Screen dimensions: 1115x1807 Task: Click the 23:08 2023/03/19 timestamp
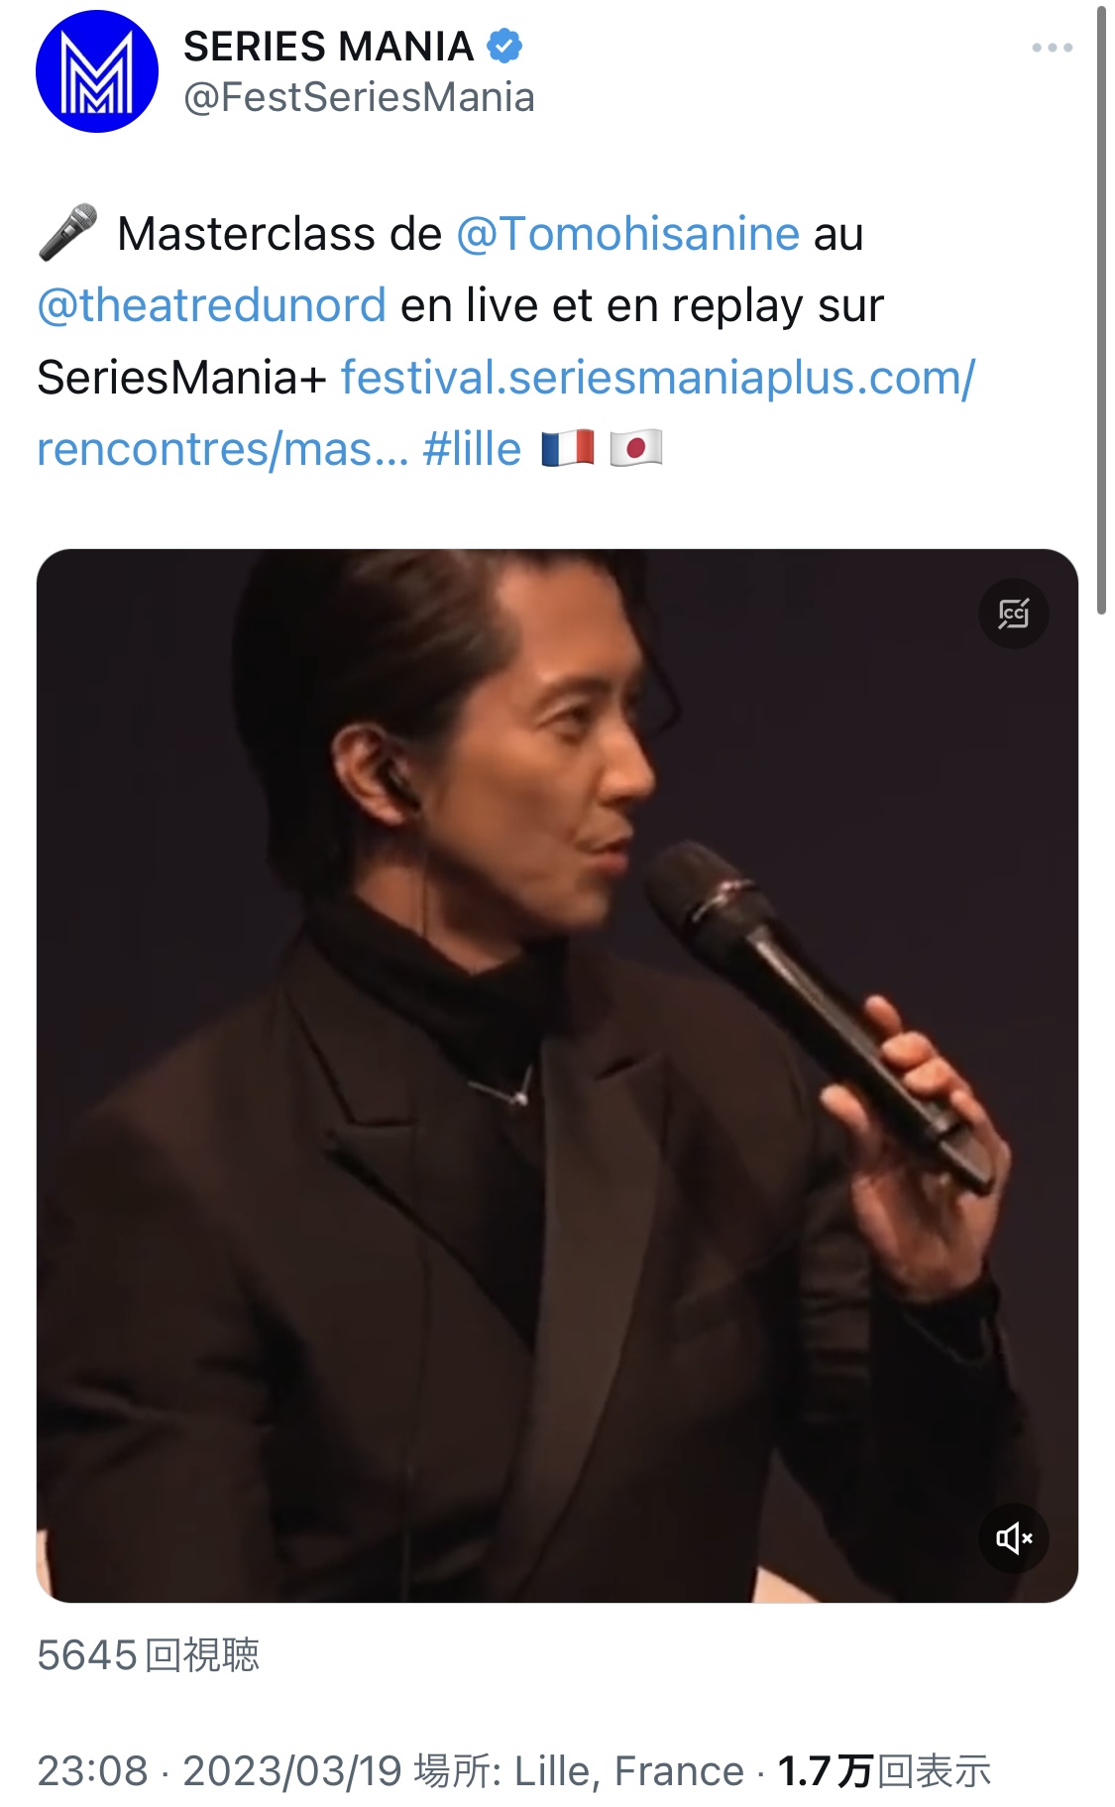coord(219,1770)
